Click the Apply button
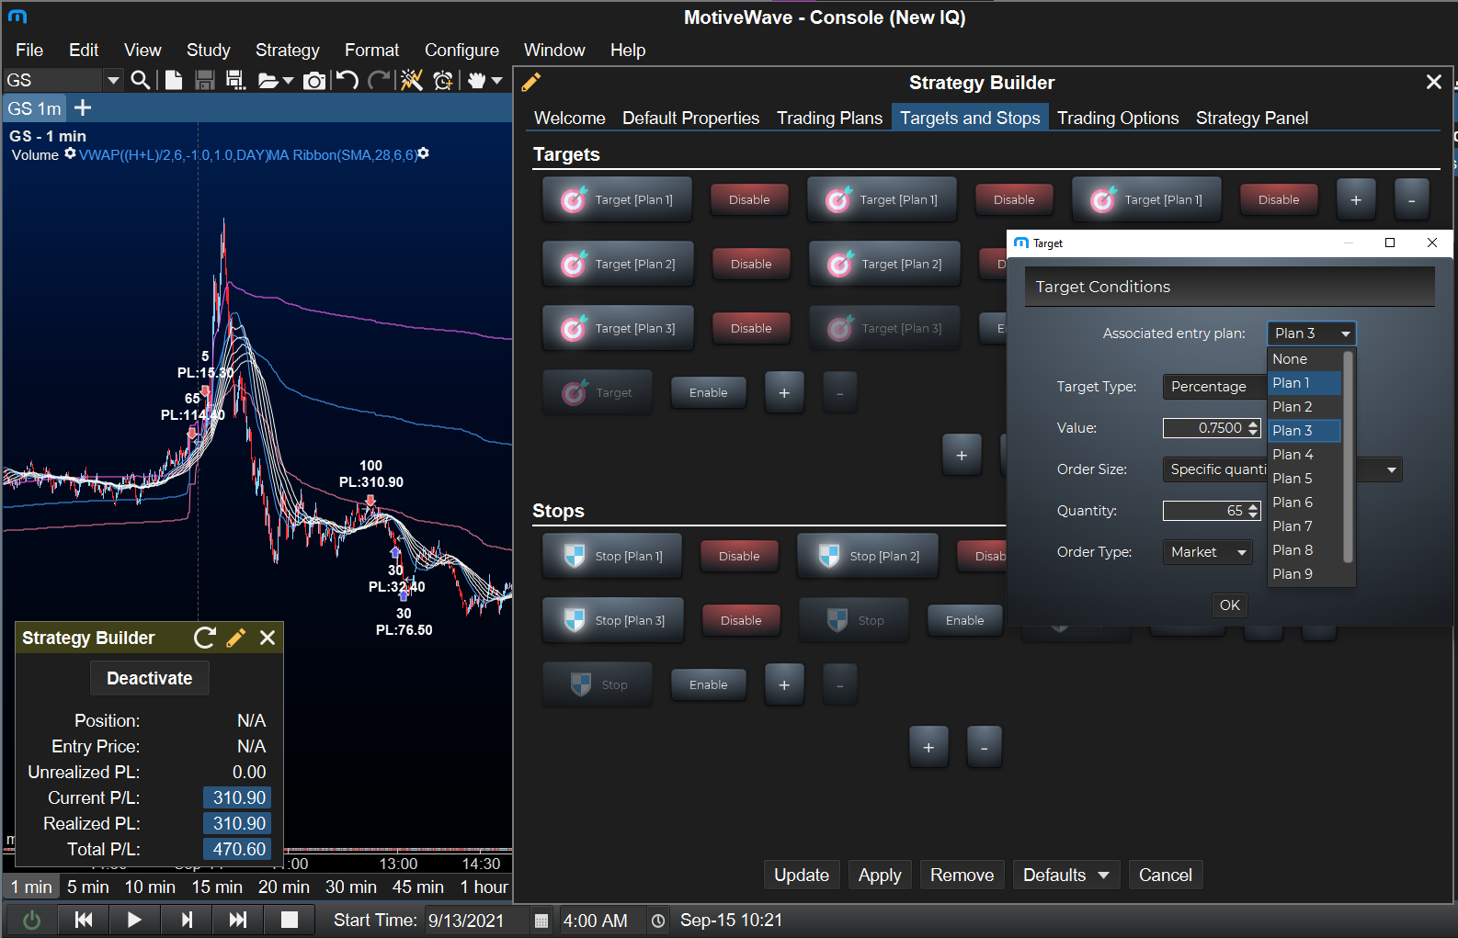The width and height of the screenshot is (1458, 938). pos(880,875)
